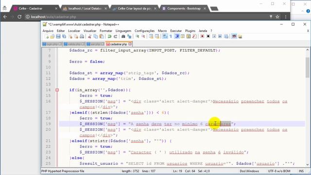Cut selection with the scissors icon

89,36
